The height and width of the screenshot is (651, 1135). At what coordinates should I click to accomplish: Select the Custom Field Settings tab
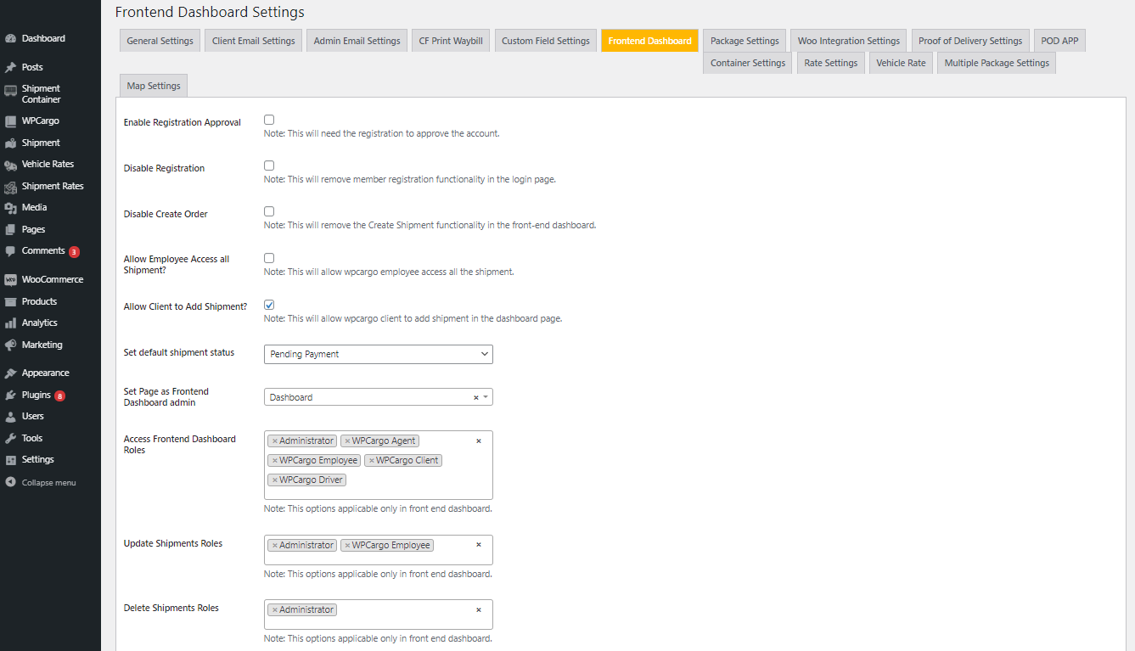coord(546,41)
